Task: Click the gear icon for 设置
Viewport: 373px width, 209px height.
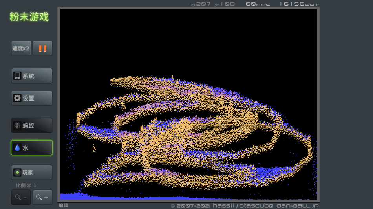Action: (x=17, y=98)
